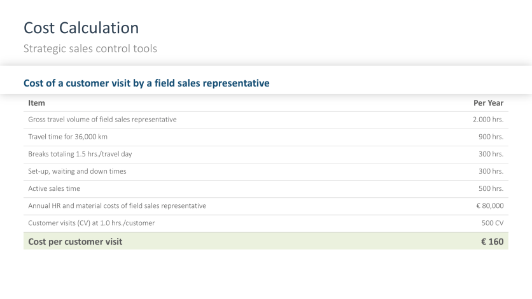The image size is (532, 299).
Task: Select the "500 hrs." active sales value
Action: tap(491, 188)
